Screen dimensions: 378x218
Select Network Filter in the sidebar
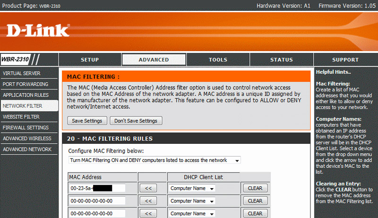pyautogui.click(x=29, y=106)
